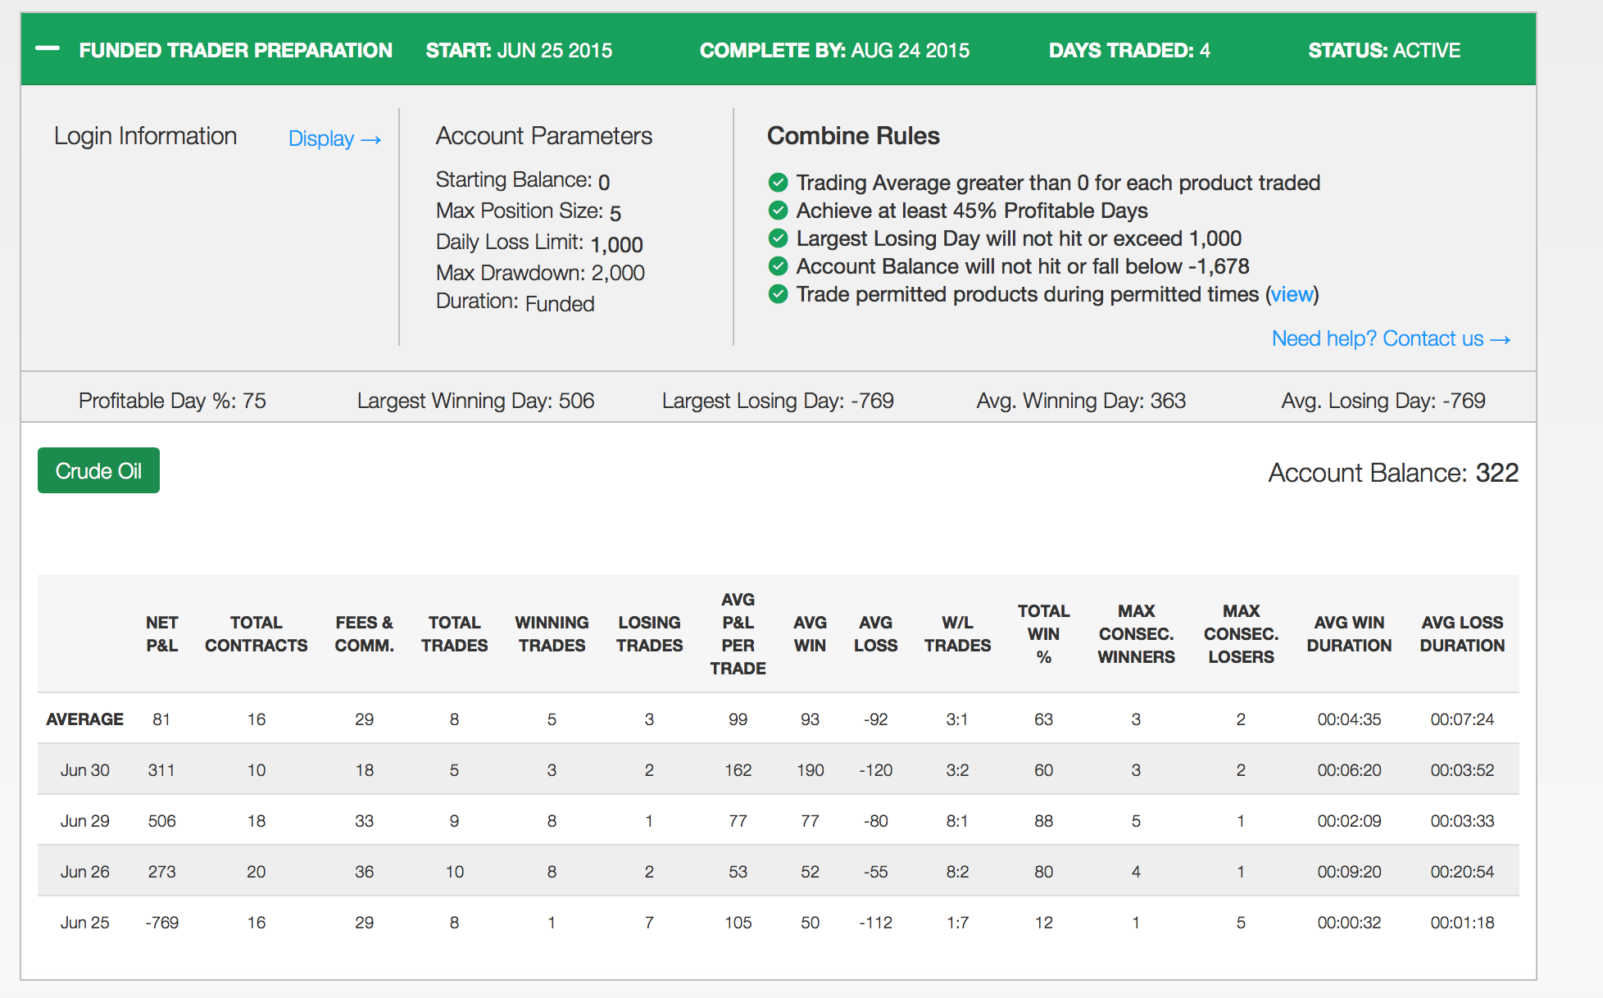Open the permitted products view link
The height and width of the screenshot is (998, 1603).
pos(1292,294)
